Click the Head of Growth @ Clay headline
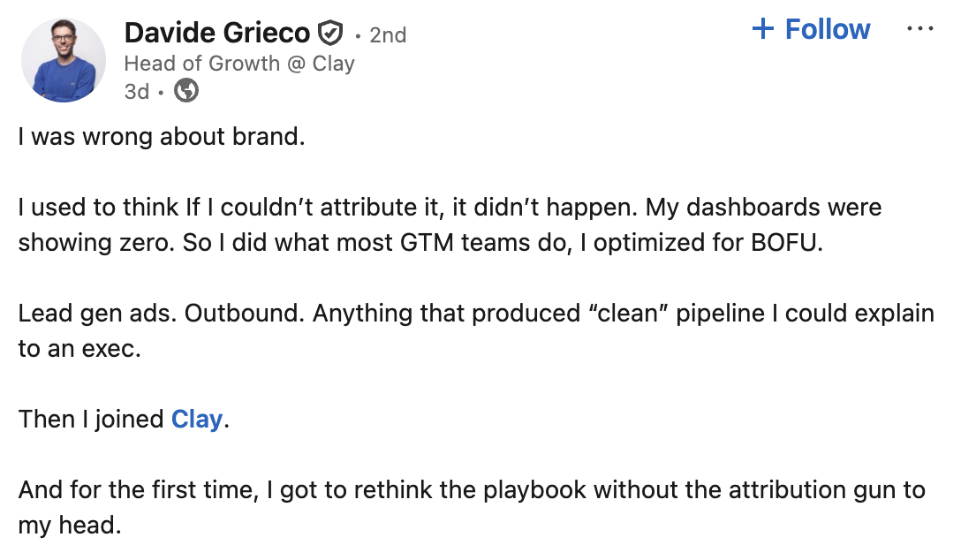This screenshot has height=560, width=961. [x=238, y=63]
